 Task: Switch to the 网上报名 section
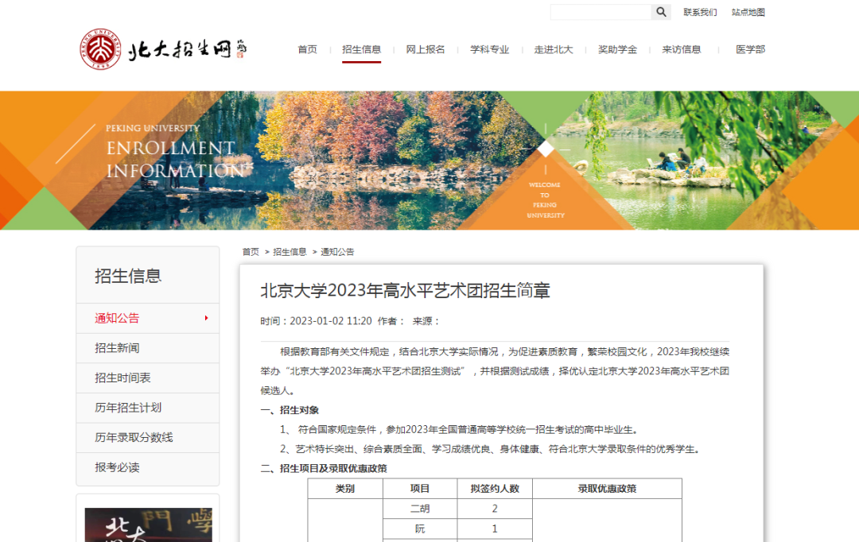coord(426,48)
